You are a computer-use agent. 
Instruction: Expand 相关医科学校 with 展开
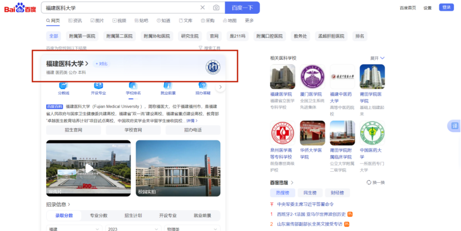pos(377,58)
